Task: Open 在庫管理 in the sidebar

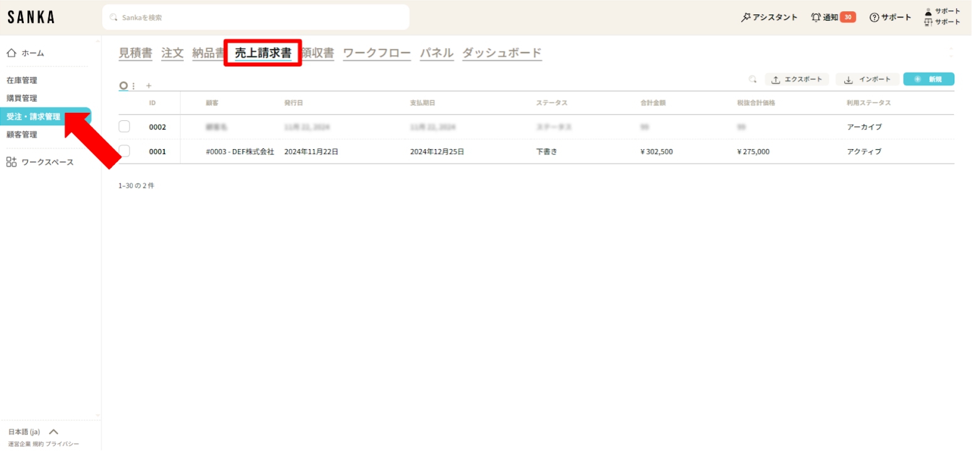Action: [x=22, y=80]
